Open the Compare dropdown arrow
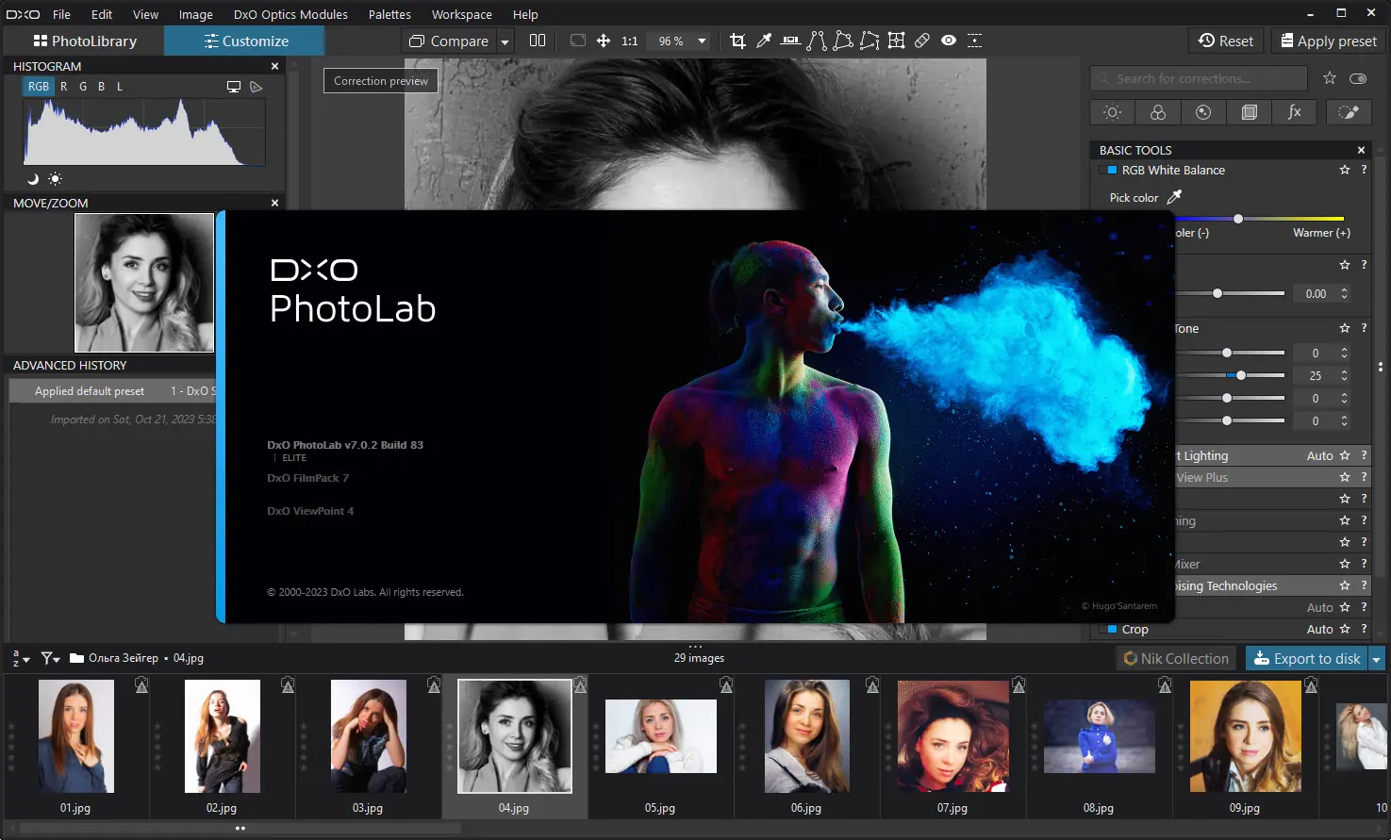 click(505, 41)
